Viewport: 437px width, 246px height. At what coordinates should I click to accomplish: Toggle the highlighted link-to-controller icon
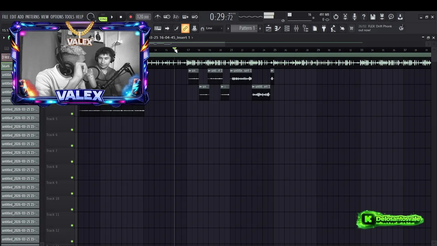(185, 28)
